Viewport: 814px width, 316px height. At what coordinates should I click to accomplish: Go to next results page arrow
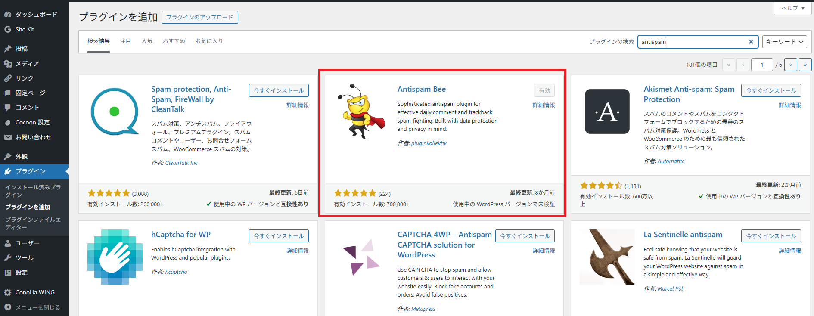(791, 65)
